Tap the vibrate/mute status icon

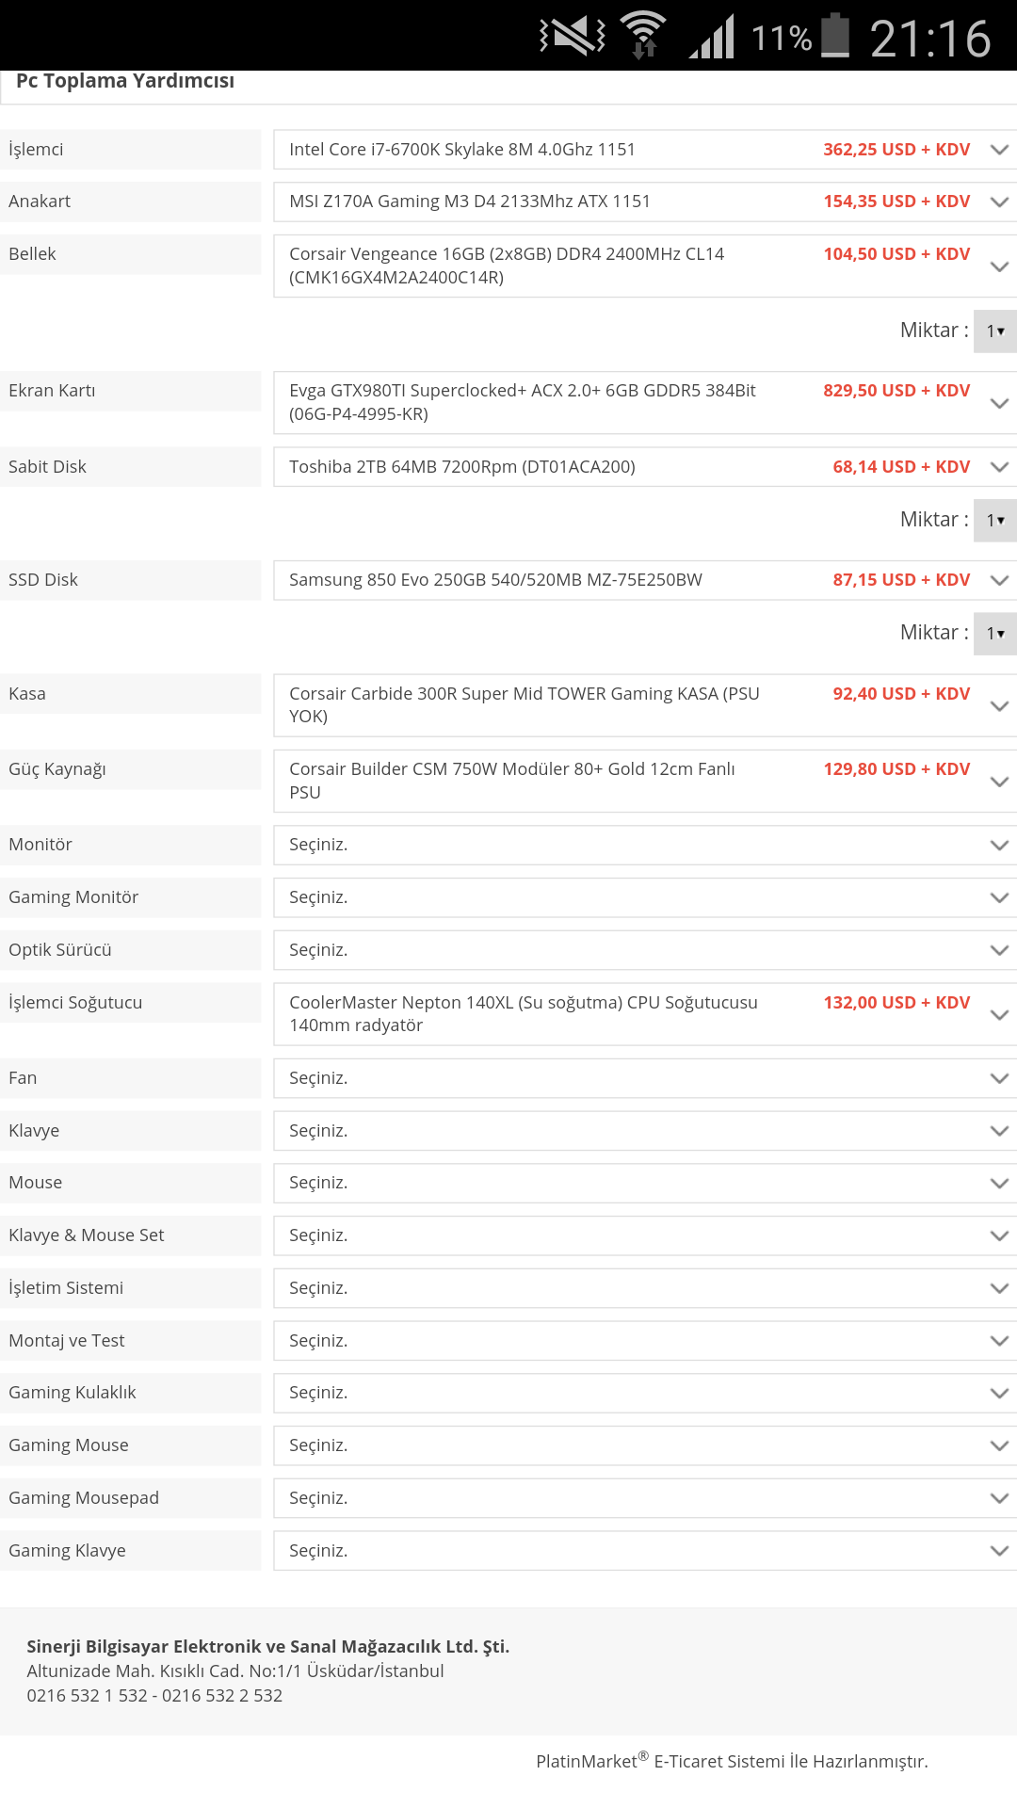[573, 37]
